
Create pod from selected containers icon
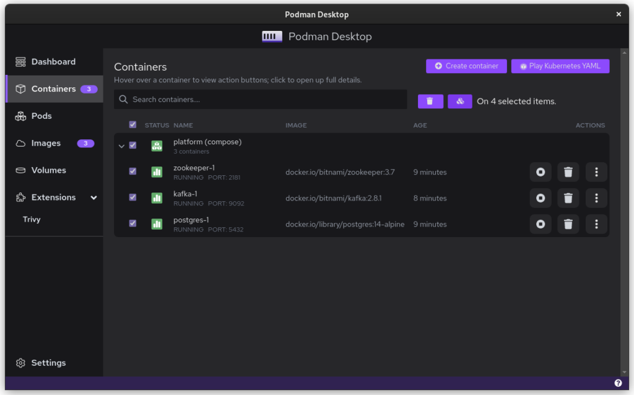pos(459,102)
